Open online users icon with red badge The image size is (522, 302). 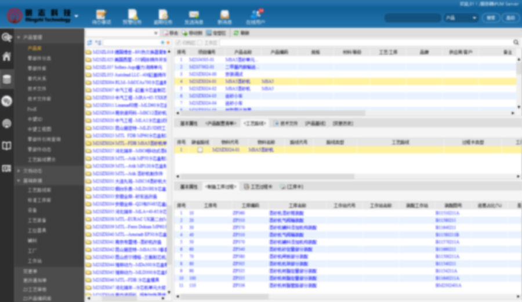[256, 14]
